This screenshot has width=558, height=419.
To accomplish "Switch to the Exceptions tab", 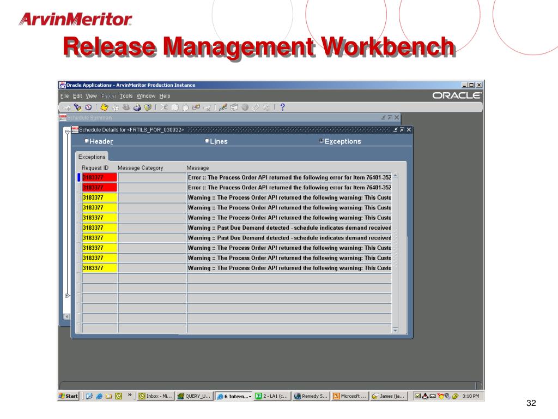I will point(92,157).
